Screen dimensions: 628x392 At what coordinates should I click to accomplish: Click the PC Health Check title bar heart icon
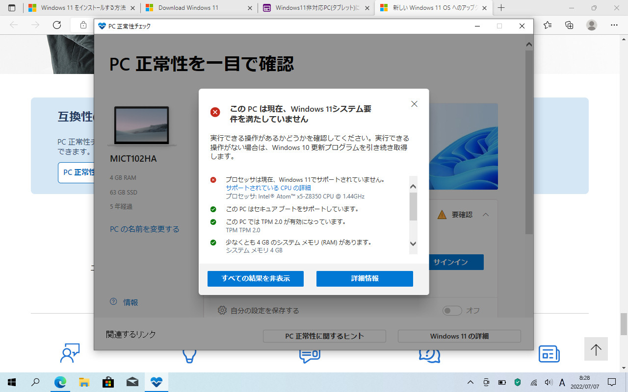[102, 26]
